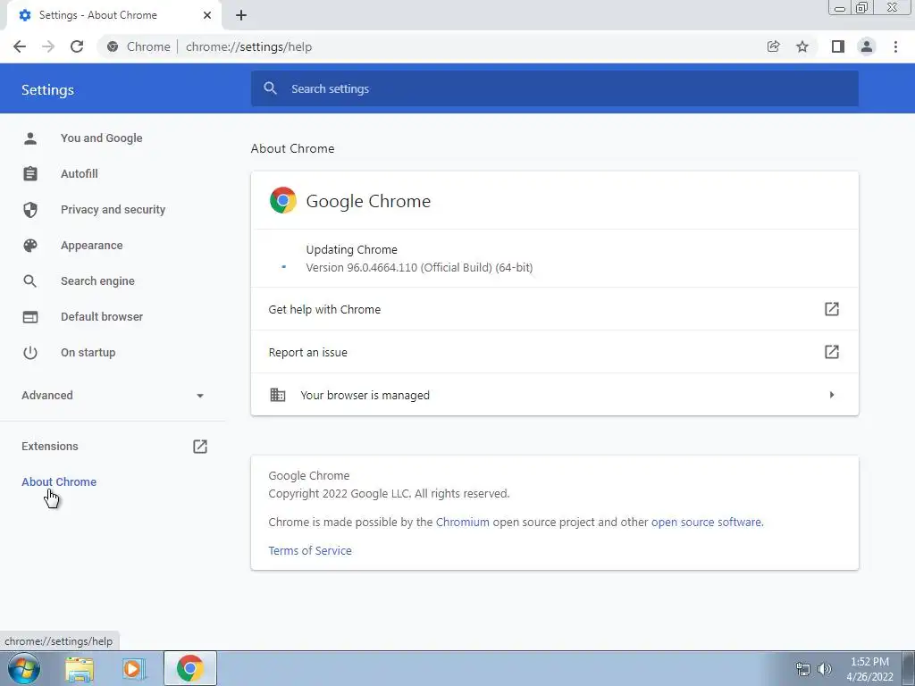Expand the Advanced section arrow
915x686 pixels.
pyautogui.click(x=200, y=396)
